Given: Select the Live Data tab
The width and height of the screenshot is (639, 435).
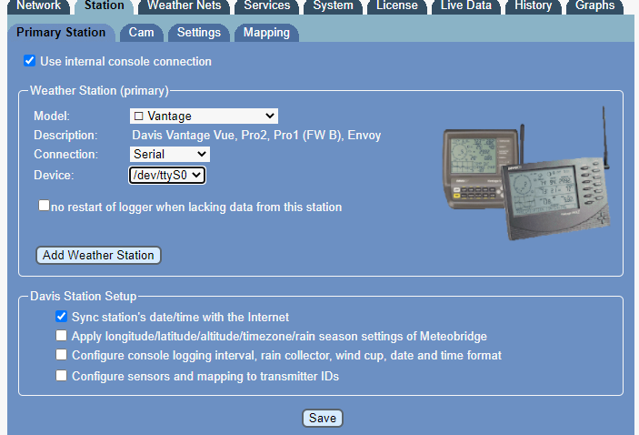Looking at the screenshot, I should coord(466,5).
